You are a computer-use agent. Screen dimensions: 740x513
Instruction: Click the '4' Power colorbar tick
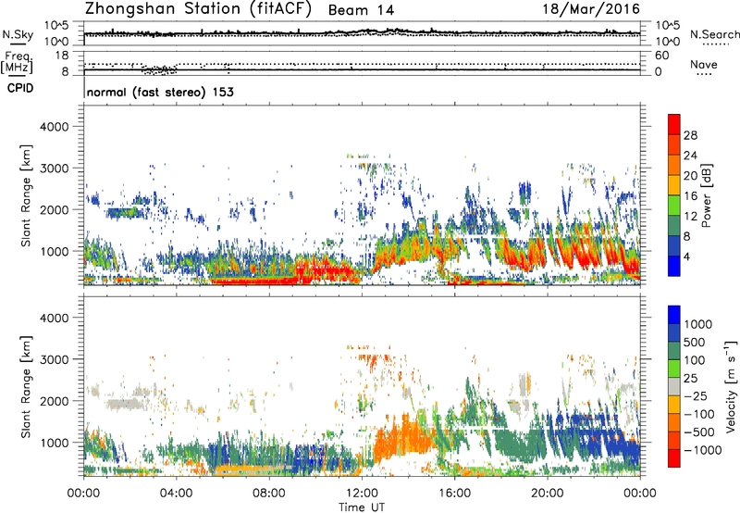(x=686, y=256)
